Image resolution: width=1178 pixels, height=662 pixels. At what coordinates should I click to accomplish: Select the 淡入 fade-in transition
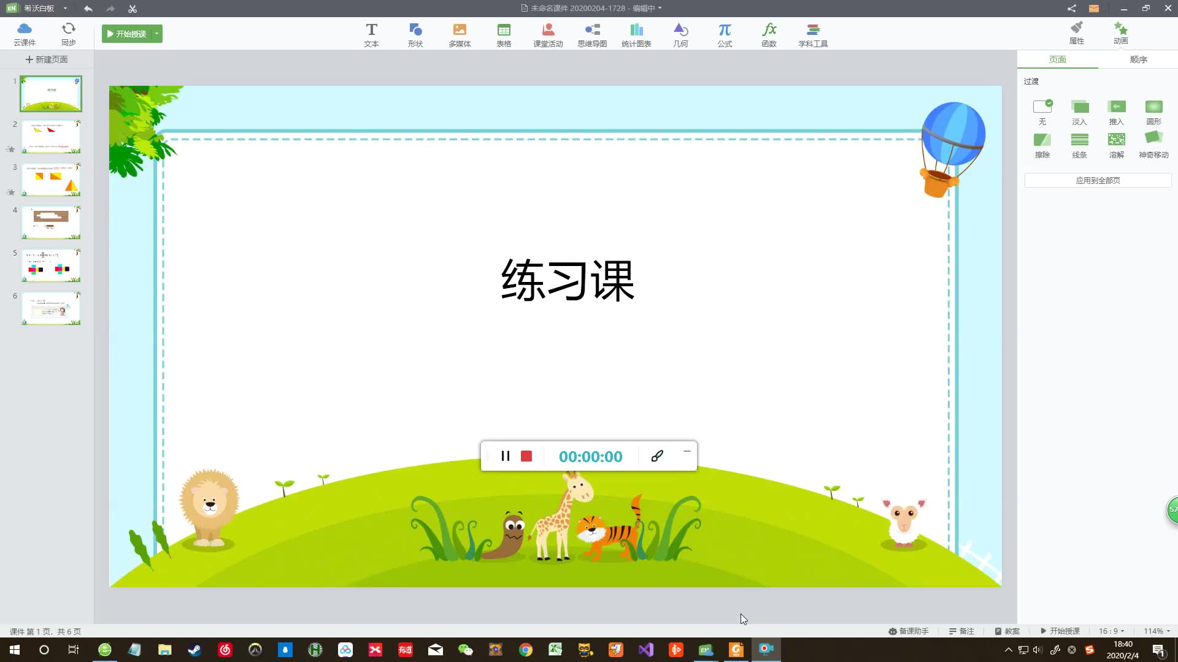1080,112
